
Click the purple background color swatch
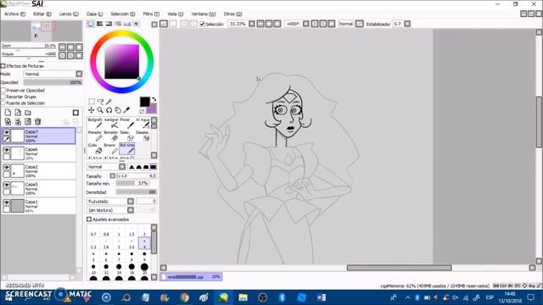tap(153, 109)
